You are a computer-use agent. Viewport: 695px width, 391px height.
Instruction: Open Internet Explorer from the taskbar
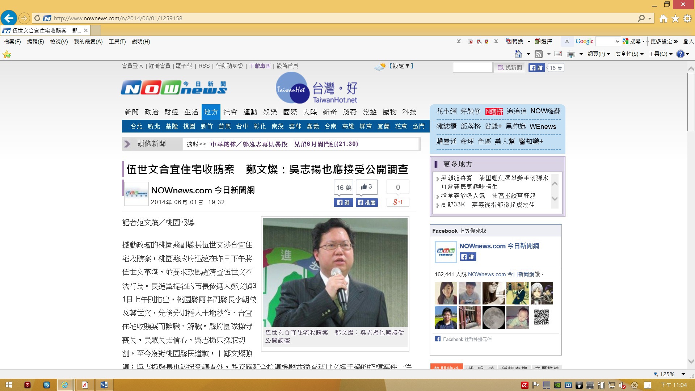pos(65,385)
